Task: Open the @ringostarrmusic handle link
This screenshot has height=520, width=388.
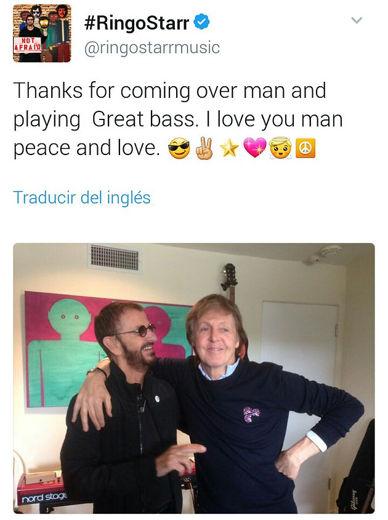Action: click(x=152, y=47)
